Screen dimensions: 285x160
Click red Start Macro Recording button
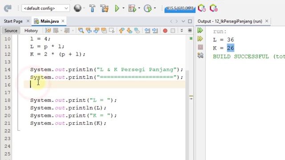point(165,31)
